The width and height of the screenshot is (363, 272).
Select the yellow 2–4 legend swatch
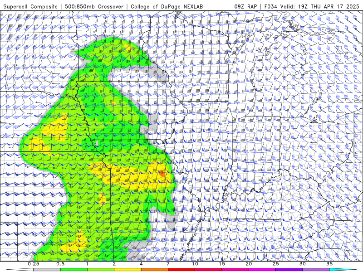click(128, 270)
